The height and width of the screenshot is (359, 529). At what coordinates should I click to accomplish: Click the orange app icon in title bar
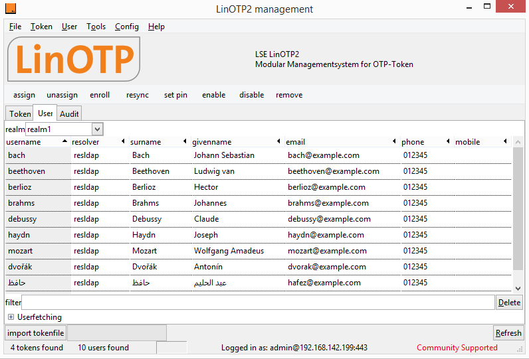(9, 9)
